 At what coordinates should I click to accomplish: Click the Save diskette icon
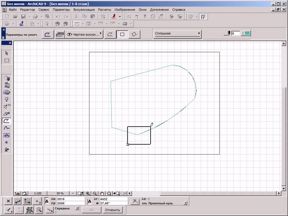tap(23, 17)
